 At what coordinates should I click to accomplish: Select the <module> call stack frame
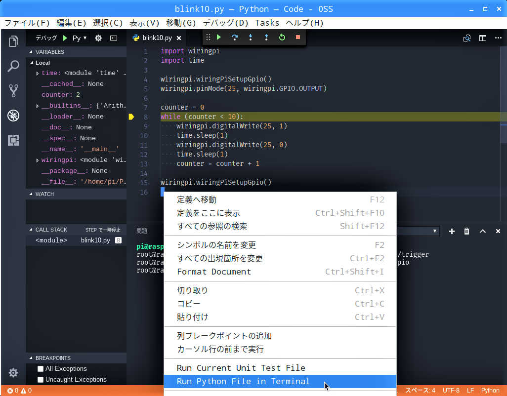[76, 240]
